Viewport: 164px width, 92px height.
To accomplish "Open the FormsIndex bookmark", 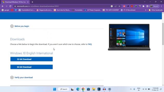I will click(x=77, y=10).
